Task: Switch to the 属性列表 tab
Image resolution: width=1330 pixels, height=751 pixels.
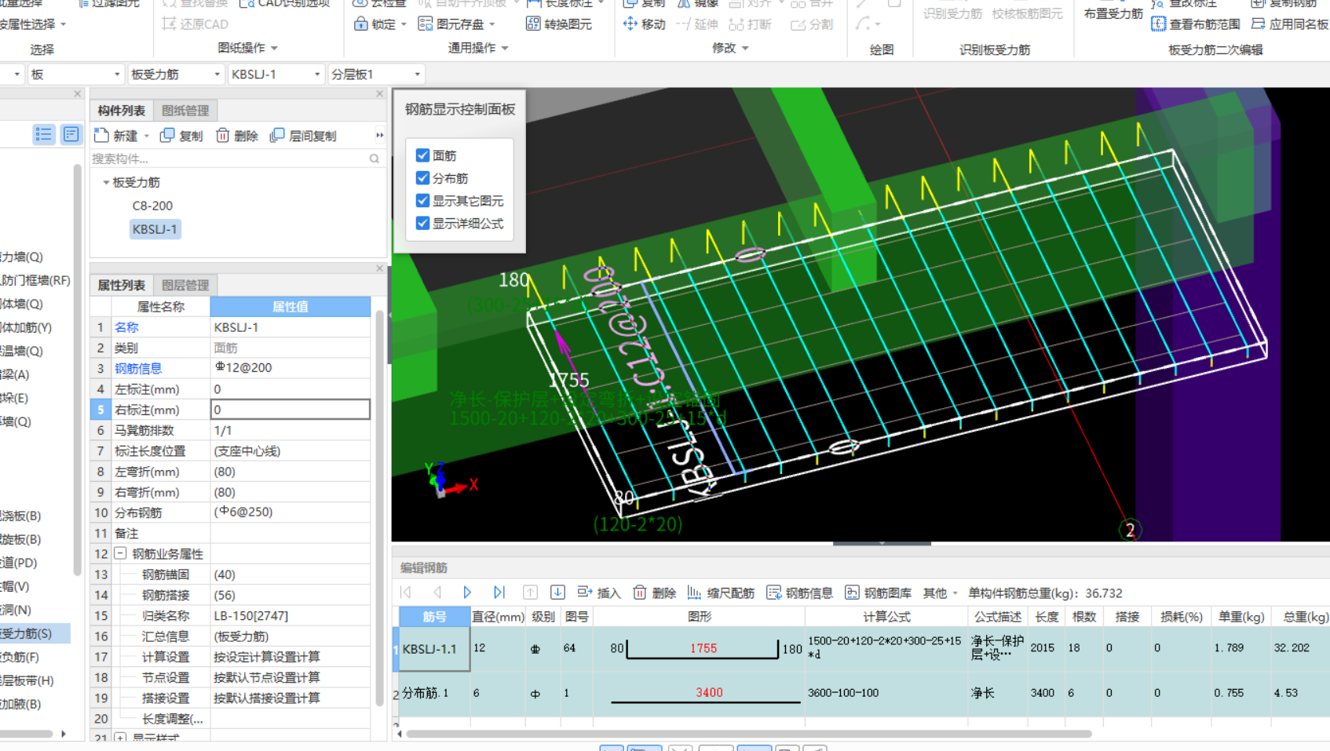Action: (121, 285)
